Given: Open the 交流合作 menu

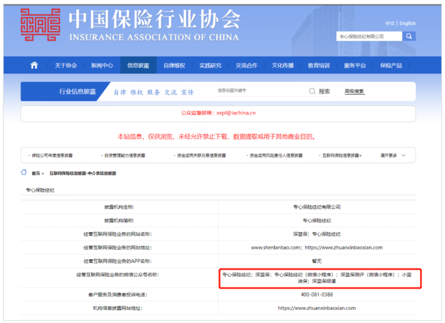Looking at the screenshot, I should coord(246,66).
